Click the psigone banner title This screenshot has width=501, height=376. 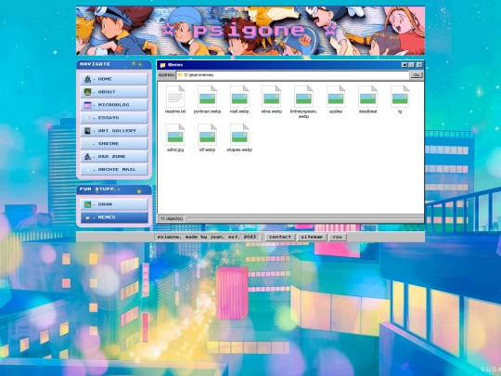click(x=250, y=31)
